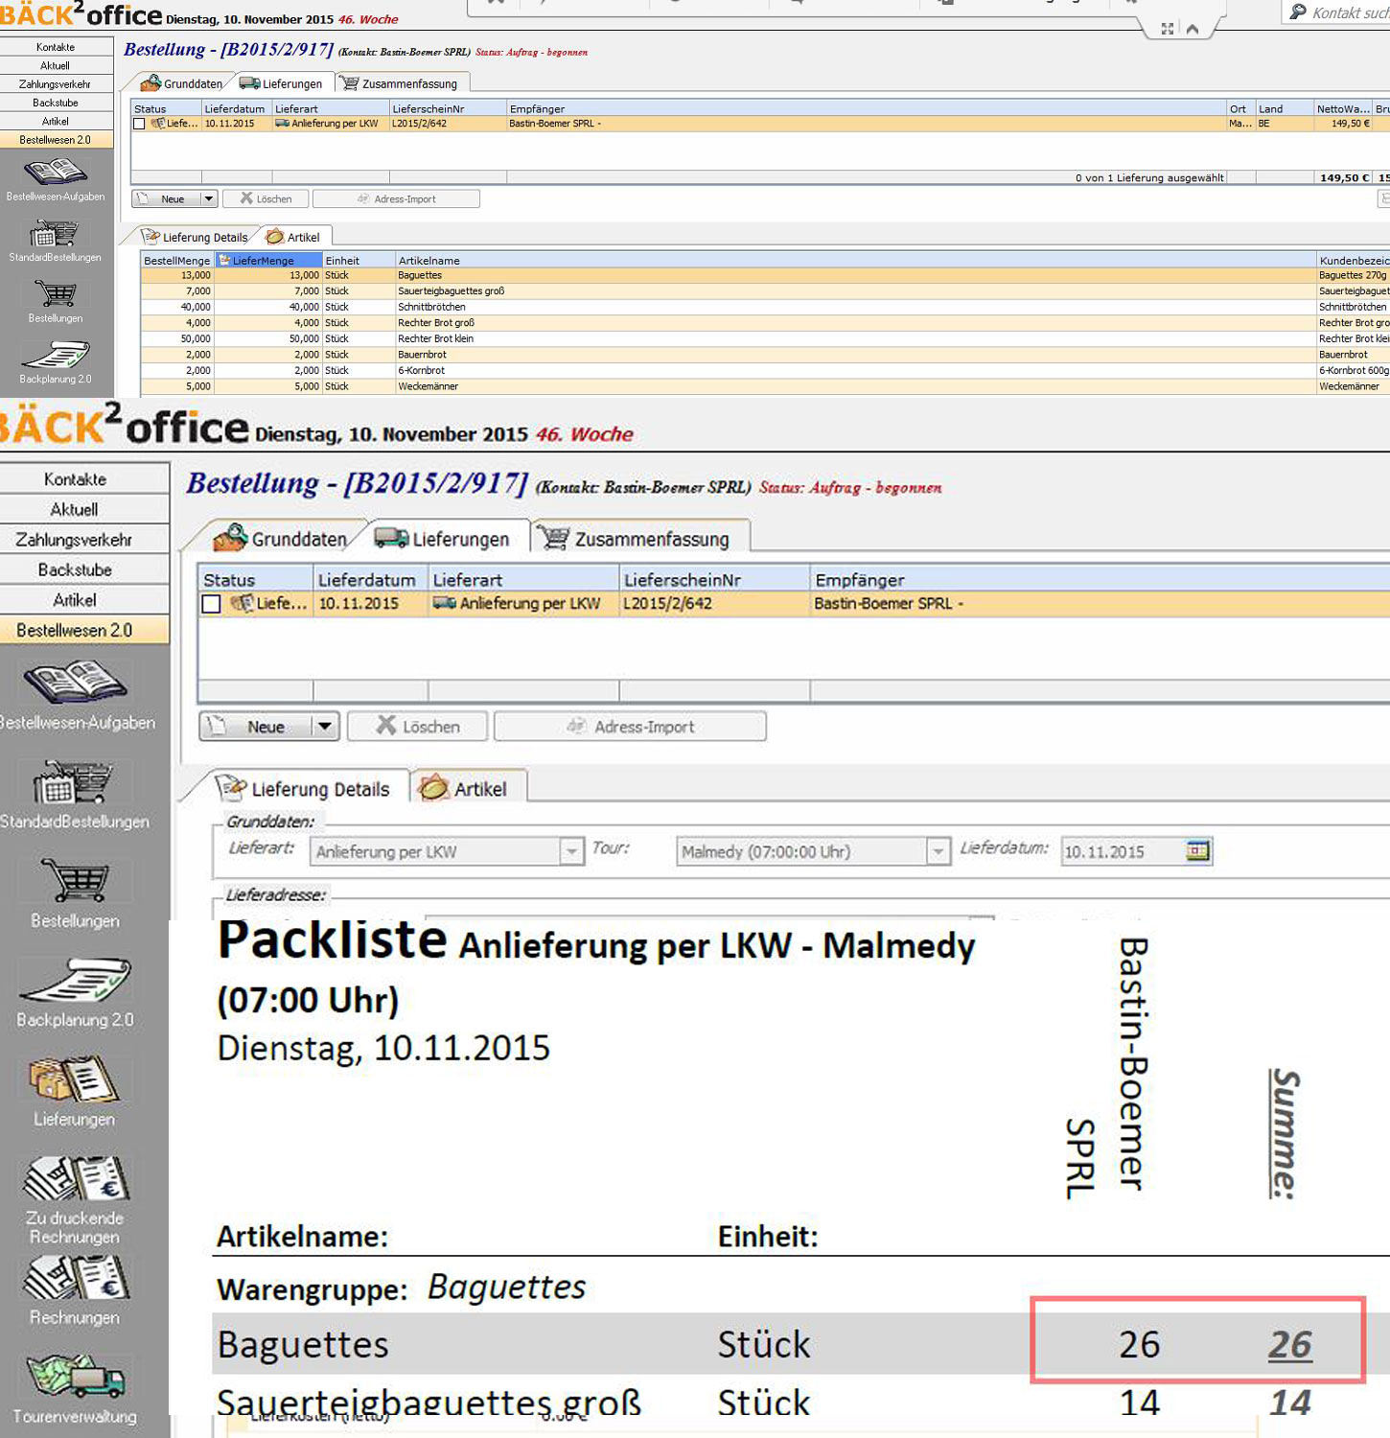Open the Neue button arrow in the enlarged view

click(x=325, y=727)
